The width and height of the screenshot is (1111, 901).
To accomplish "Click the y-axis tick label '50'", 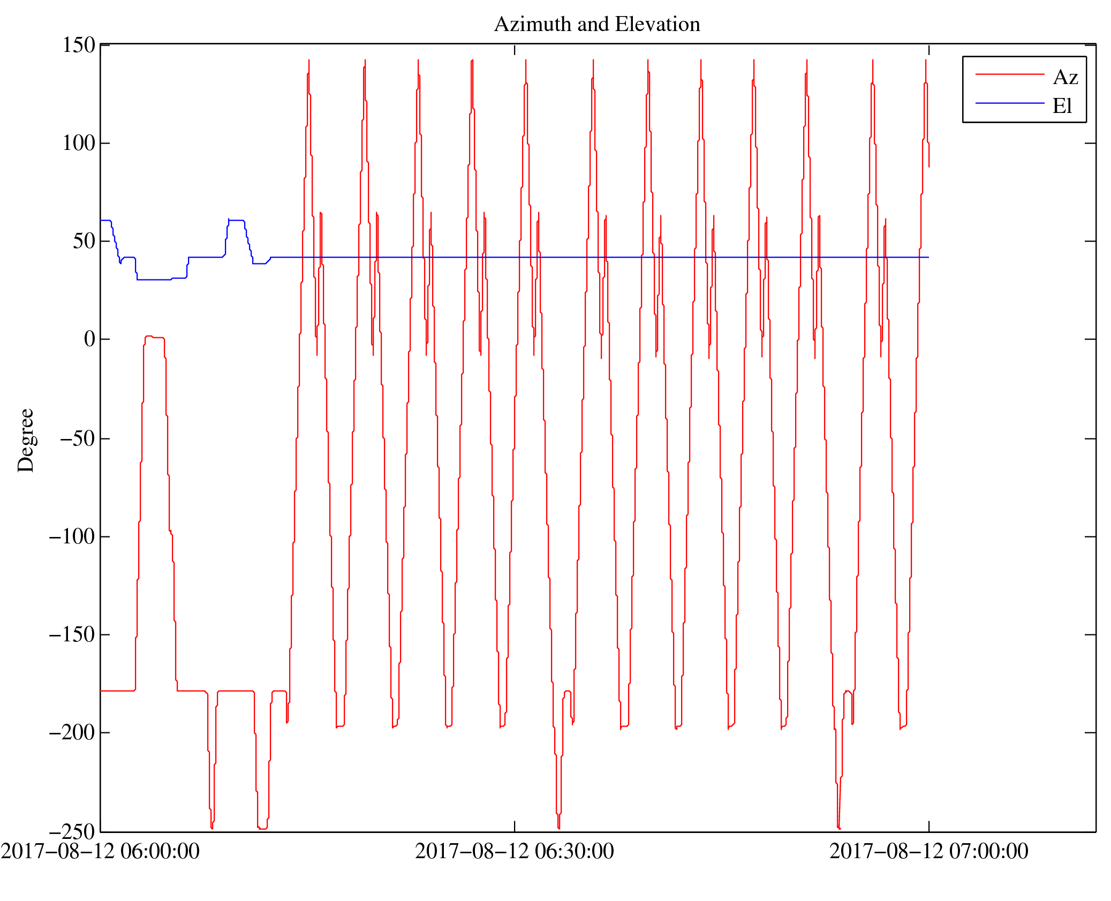I will [x=85, y=241].
